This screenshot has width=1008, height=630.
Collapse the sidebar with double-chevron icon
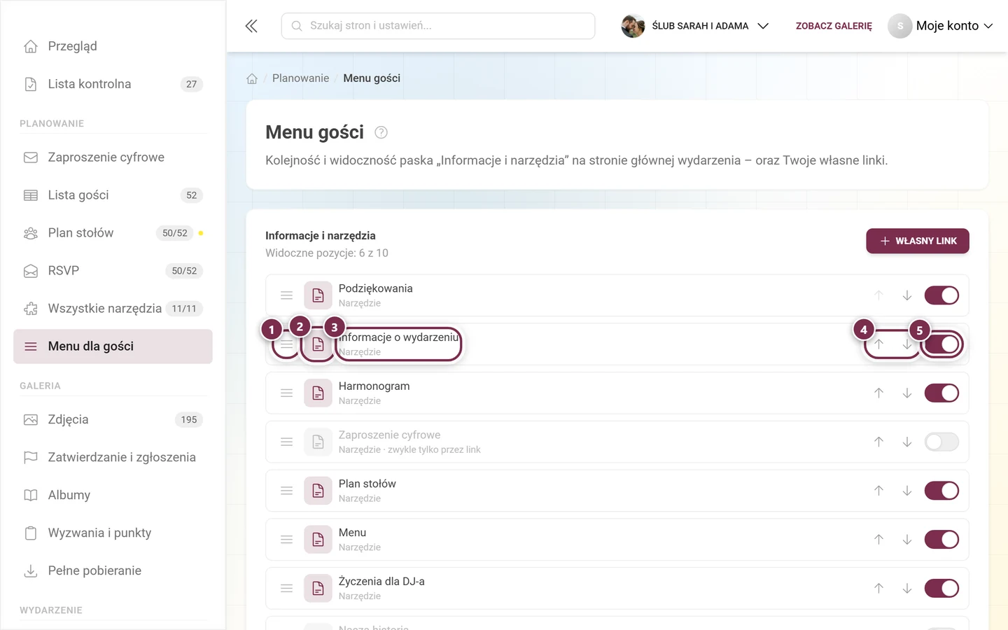[251, 26]
